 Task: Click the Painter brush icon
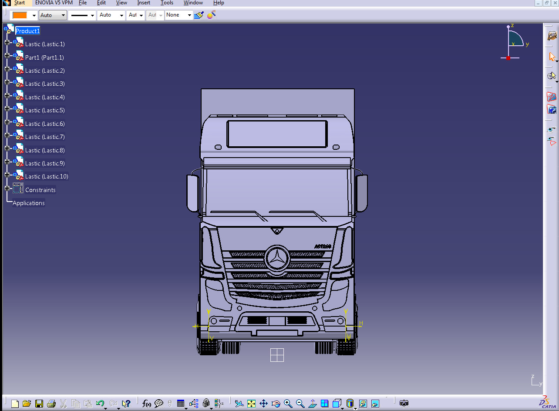pos(199,15)
